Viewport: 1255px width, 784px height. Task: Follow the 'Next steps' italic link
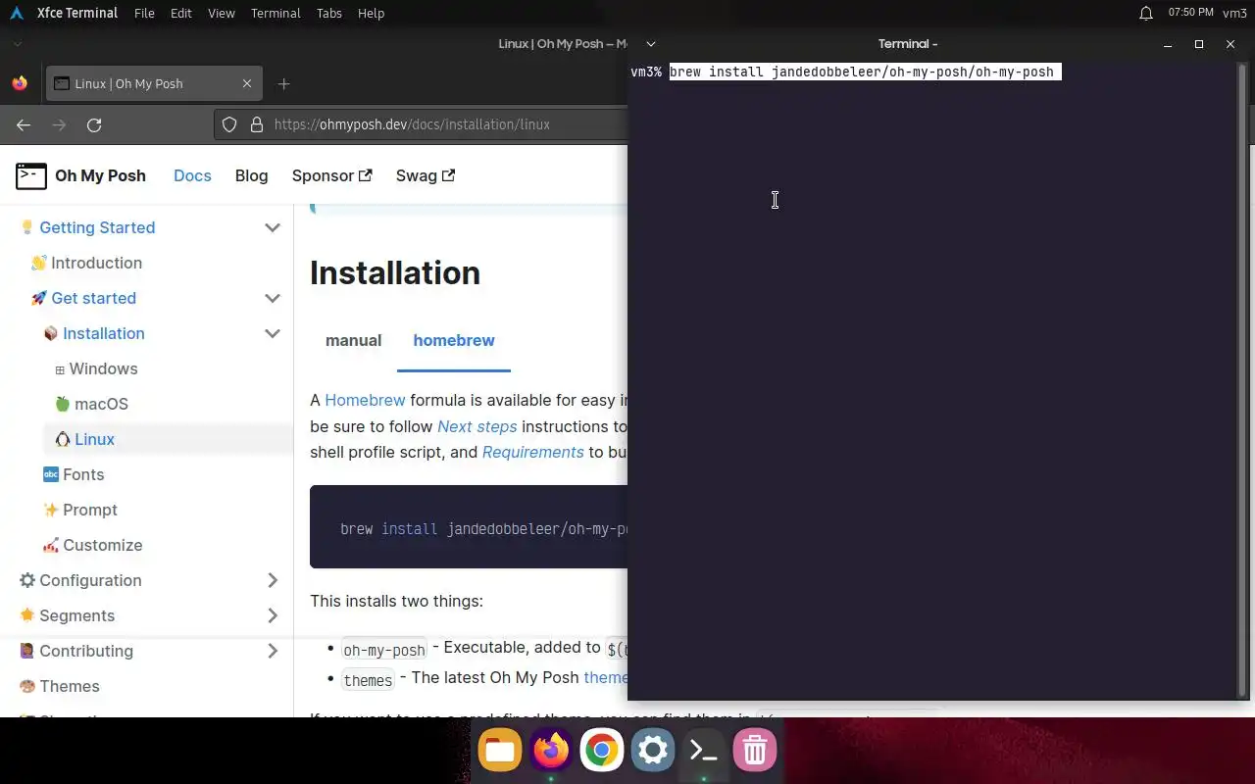pyautogui.click(x=477, y=426)
